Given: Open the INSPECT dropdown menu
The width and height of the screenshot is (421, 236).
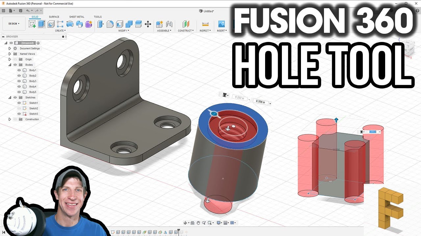Looking at the screenshot, I should [x=205, y=30].
